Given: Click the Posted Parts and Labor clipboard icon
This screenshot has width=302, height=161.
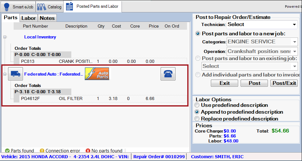Looking at the screenshot, I should pyautogui.click(x=69, y=7).
